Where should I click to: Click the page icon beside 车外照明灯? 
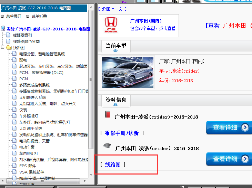pos(14,116)
